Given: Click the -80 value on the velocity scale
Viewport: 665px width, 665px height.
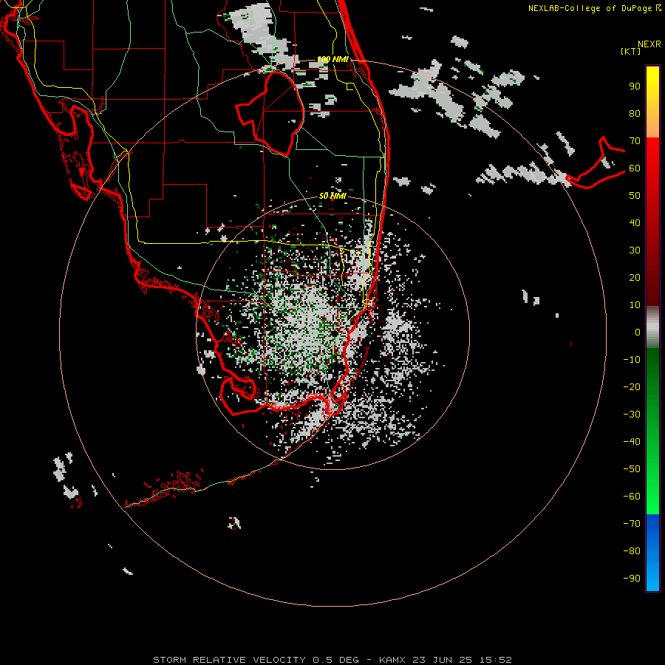Looking at the screenshot, I should coord(632,551).
